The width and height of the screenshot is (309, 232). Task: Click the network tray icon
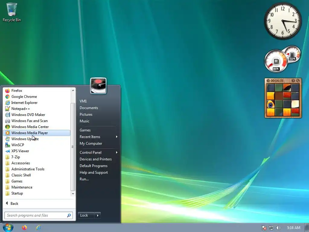click(x=271, y=228)
